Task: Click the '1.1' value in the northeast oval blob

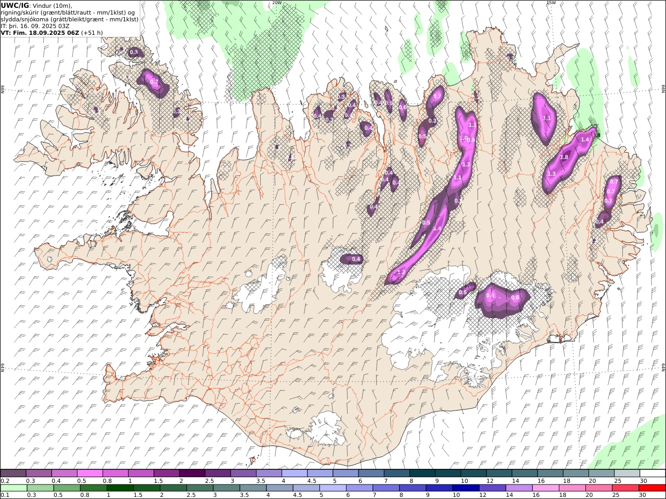Action: coord(547,118)
